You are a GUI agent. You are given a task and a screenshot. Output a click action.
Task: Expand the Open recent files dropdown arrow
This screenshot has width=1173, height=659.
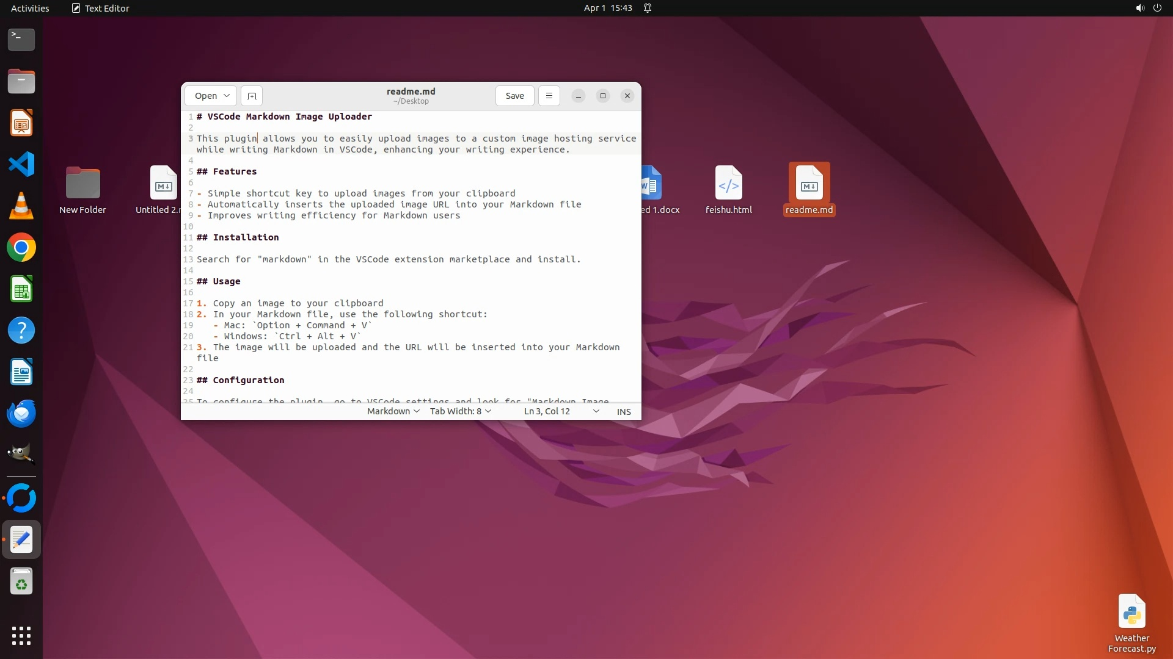(x=227, y=96)
